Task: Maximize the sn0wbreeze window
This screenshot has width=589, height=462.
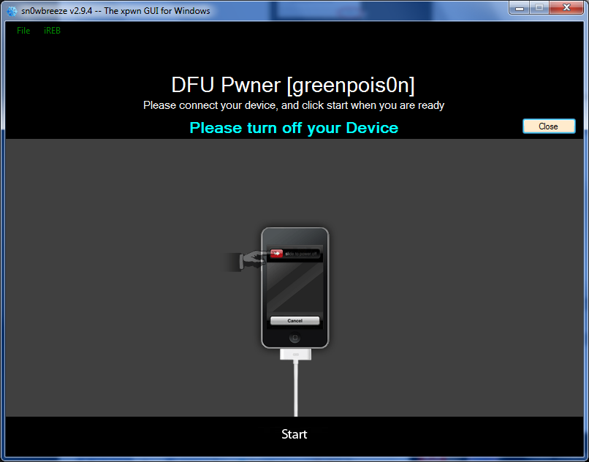Action: coord(539,8)
